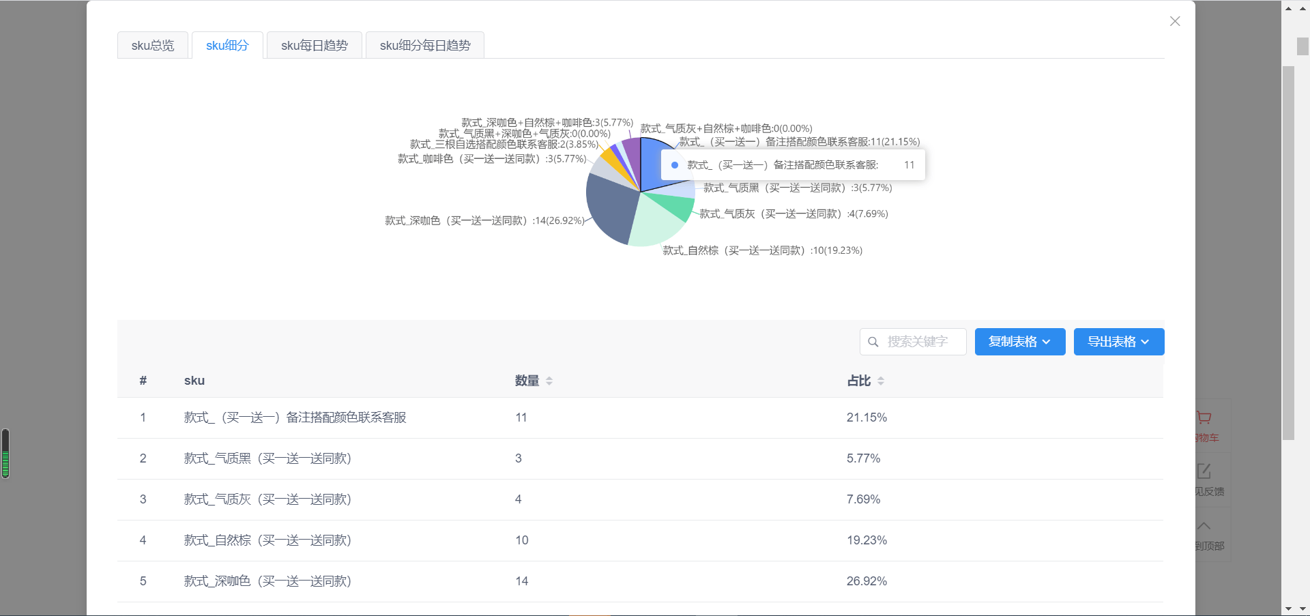Click the blue dot inside the chart tooltip
1310x616 pixels.
tap(675, 164)
